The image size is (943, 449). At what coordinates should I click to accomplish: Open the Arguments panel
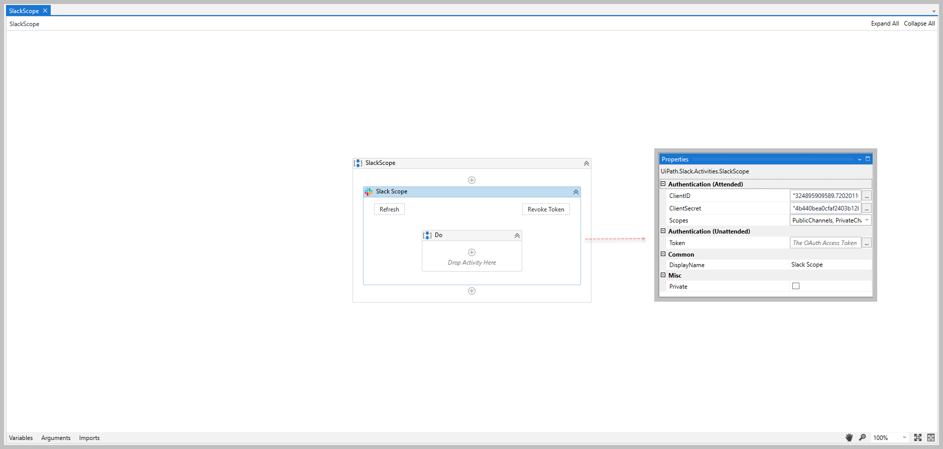click(x=56, y=437)
